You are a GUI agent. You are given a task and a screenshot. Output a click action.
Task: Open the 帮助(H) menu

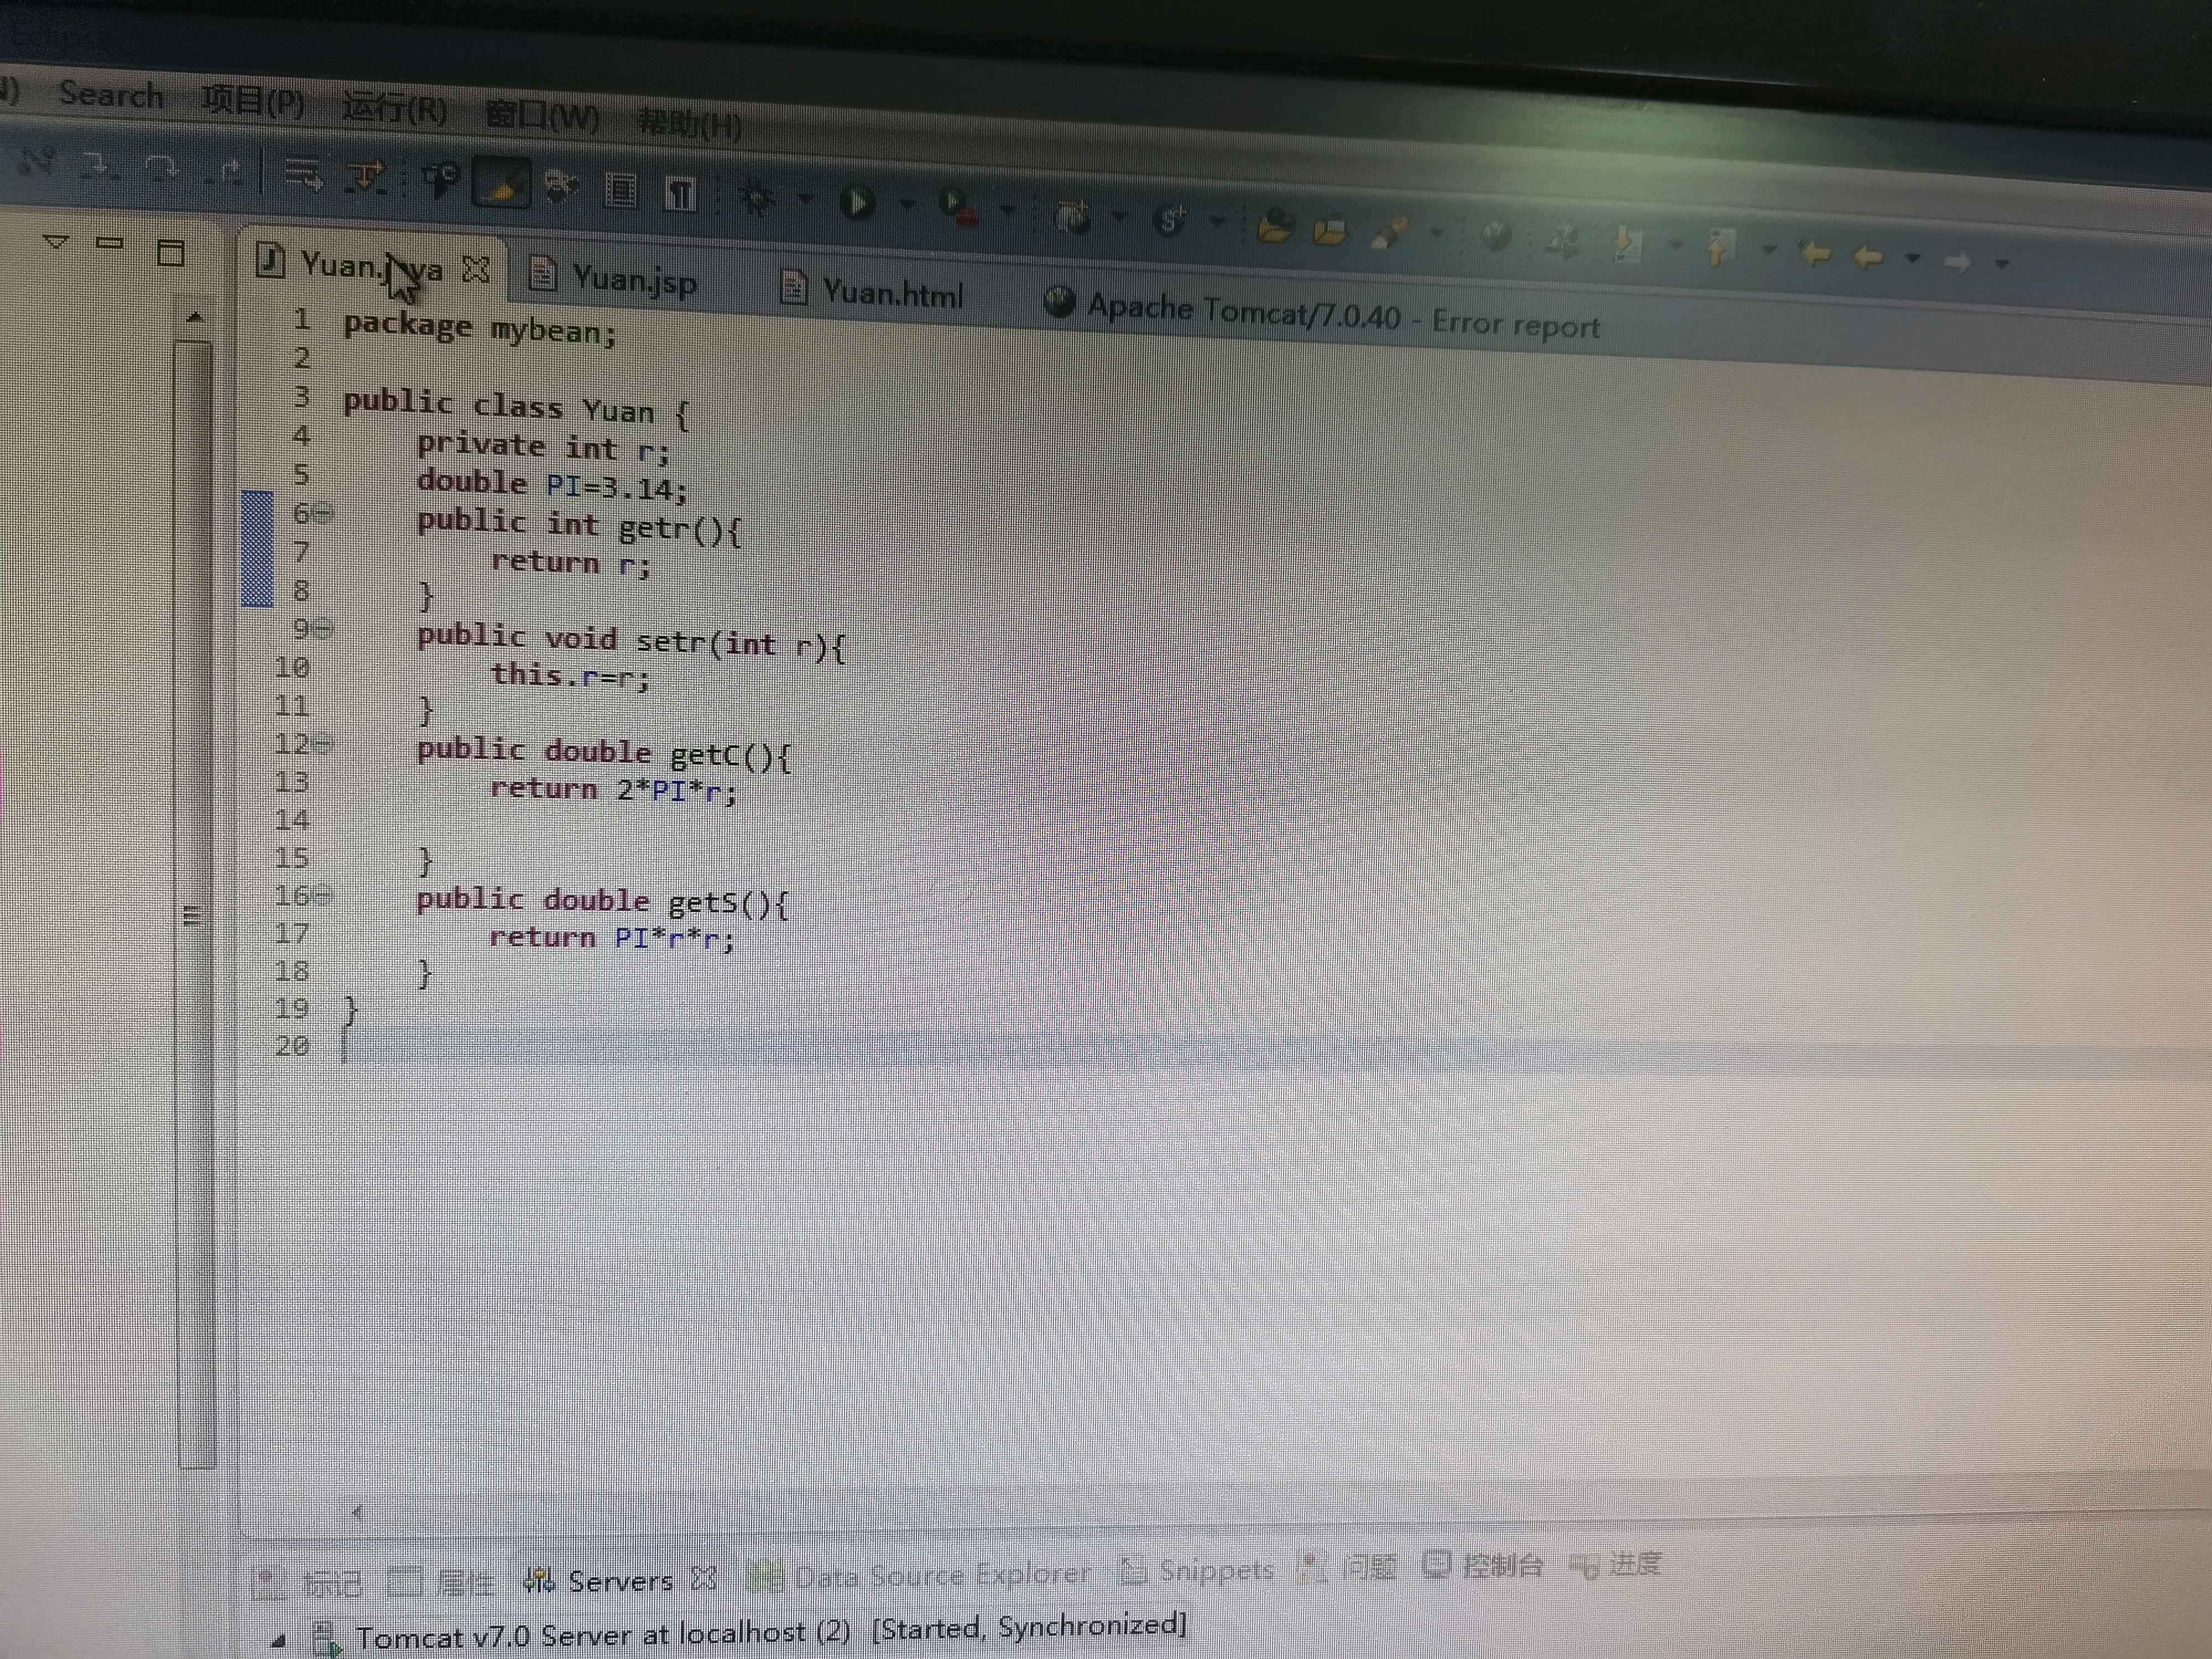690,124
